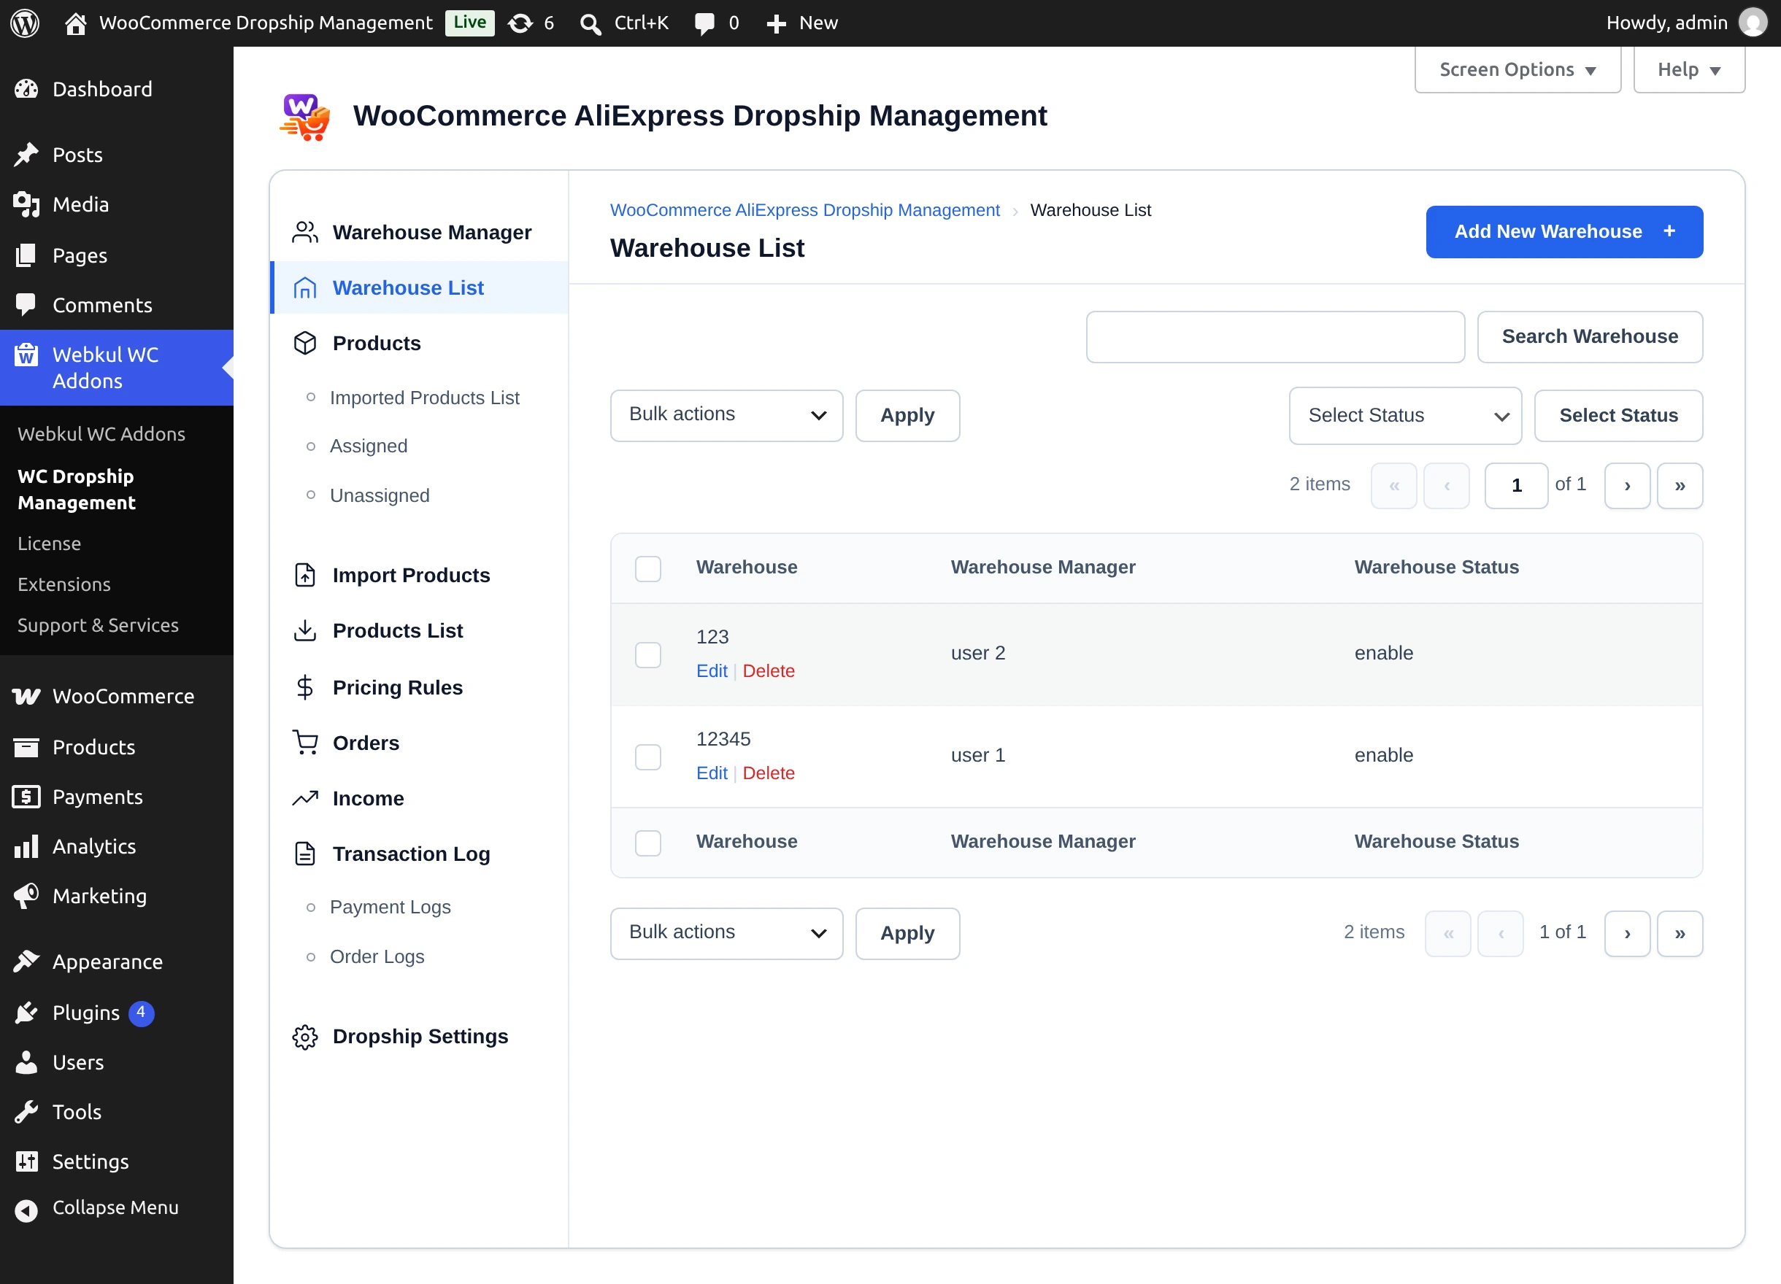Click the Transaction Log document icon
This screenshot has height=1284, width=1781.
tap(304, 853)
